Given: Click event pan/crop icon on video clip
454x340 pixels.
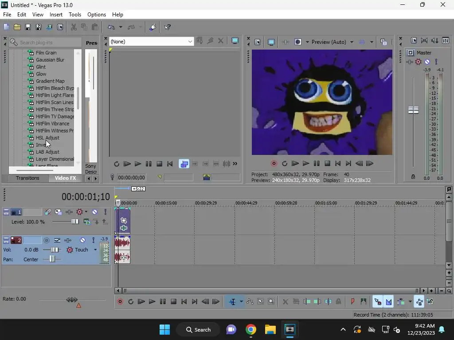Looking at the screenshot, I should [124, 220].
